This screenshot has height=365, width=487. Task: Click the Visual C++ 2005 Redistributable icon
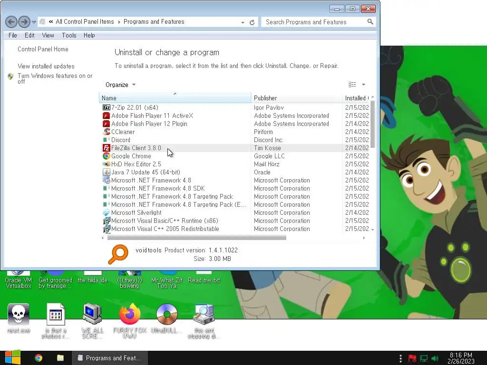(x=106, y=229)
